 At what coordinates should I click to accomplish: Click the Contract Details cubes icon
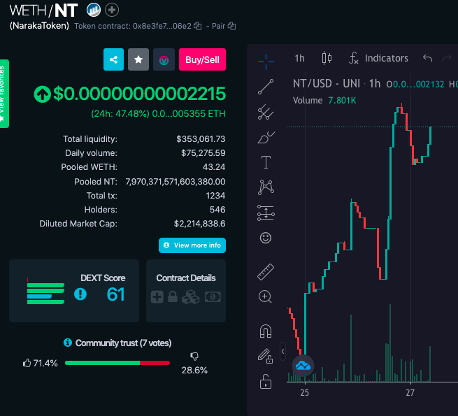[x=190, y=297]
